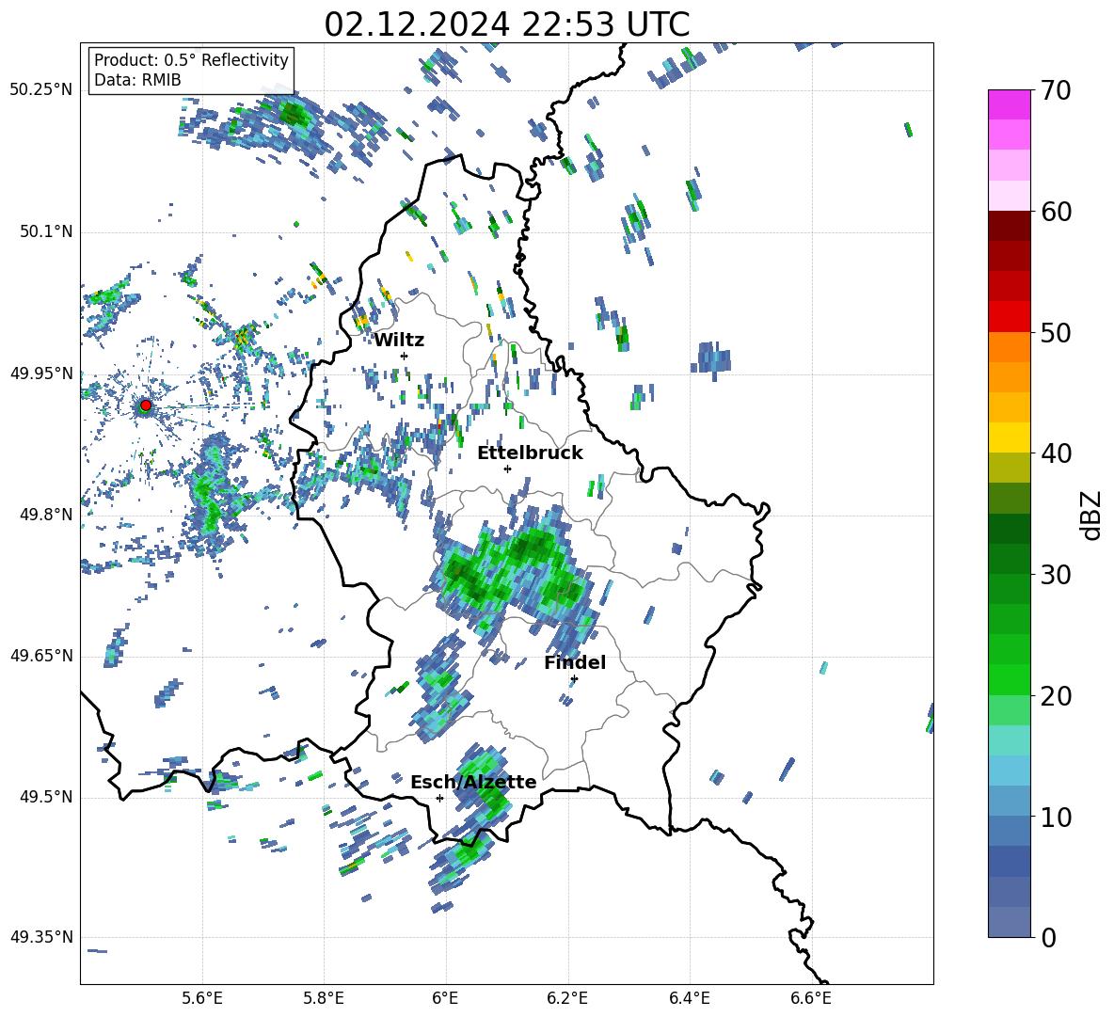Click the 6.6°E longitude label
Image resolution: width=1114 pixels, height=1017 pixels.
click(811, 998)
